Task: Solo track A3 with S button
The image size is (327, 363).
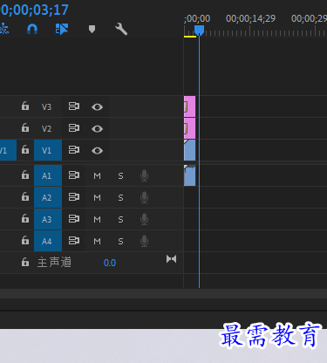Action: pyautogui.click(x=120, y=219)
